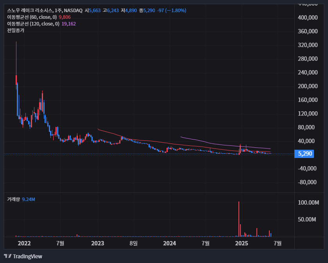Click the tallest red volume bar
Screen dimensions: 328x263
point(239,219)
